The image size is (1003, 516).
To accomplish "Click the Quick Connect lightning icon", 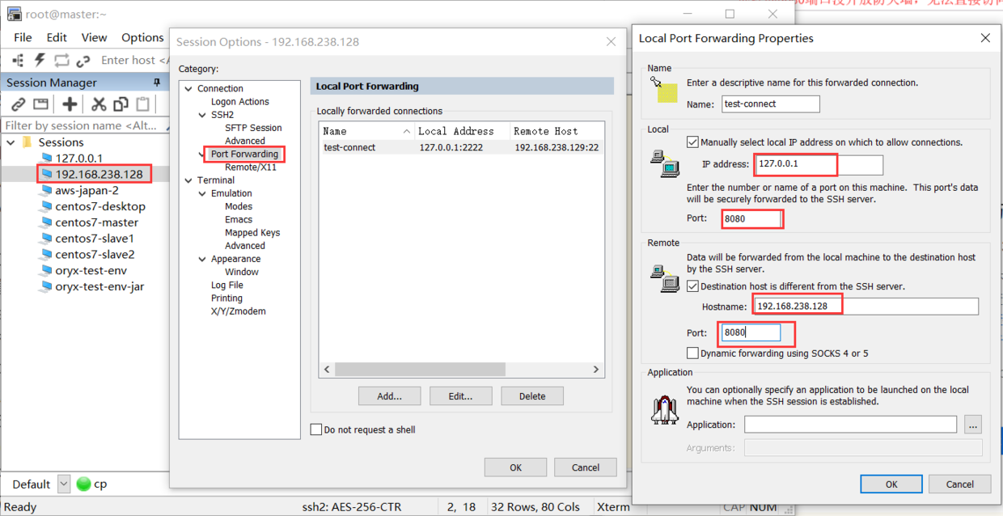I will click(40, 61).
